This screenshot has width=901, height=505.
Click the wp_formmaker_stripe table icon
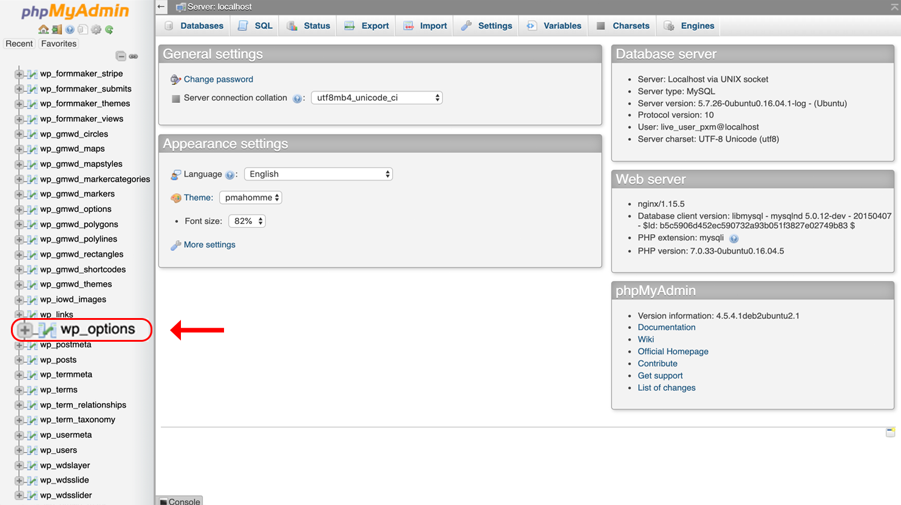click(33, 74)
